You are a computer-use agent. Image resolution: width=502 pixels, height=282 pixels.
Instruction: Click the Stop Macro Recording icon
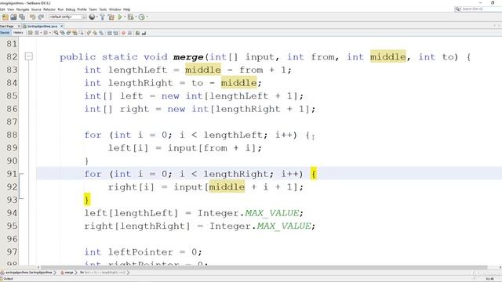(129, 33)
